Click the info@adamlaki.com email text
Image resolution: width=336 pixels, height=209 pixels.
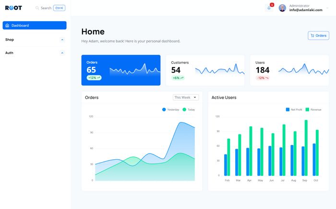(x=306, y=10)
